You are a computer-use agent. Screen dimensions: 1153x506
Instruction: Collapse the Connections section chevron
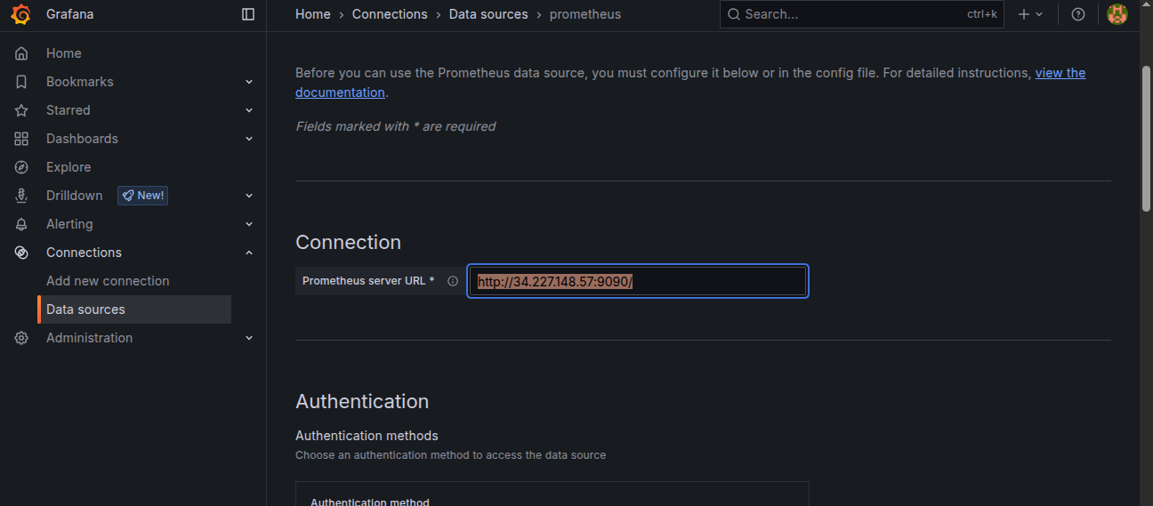[x=249, y=253]
